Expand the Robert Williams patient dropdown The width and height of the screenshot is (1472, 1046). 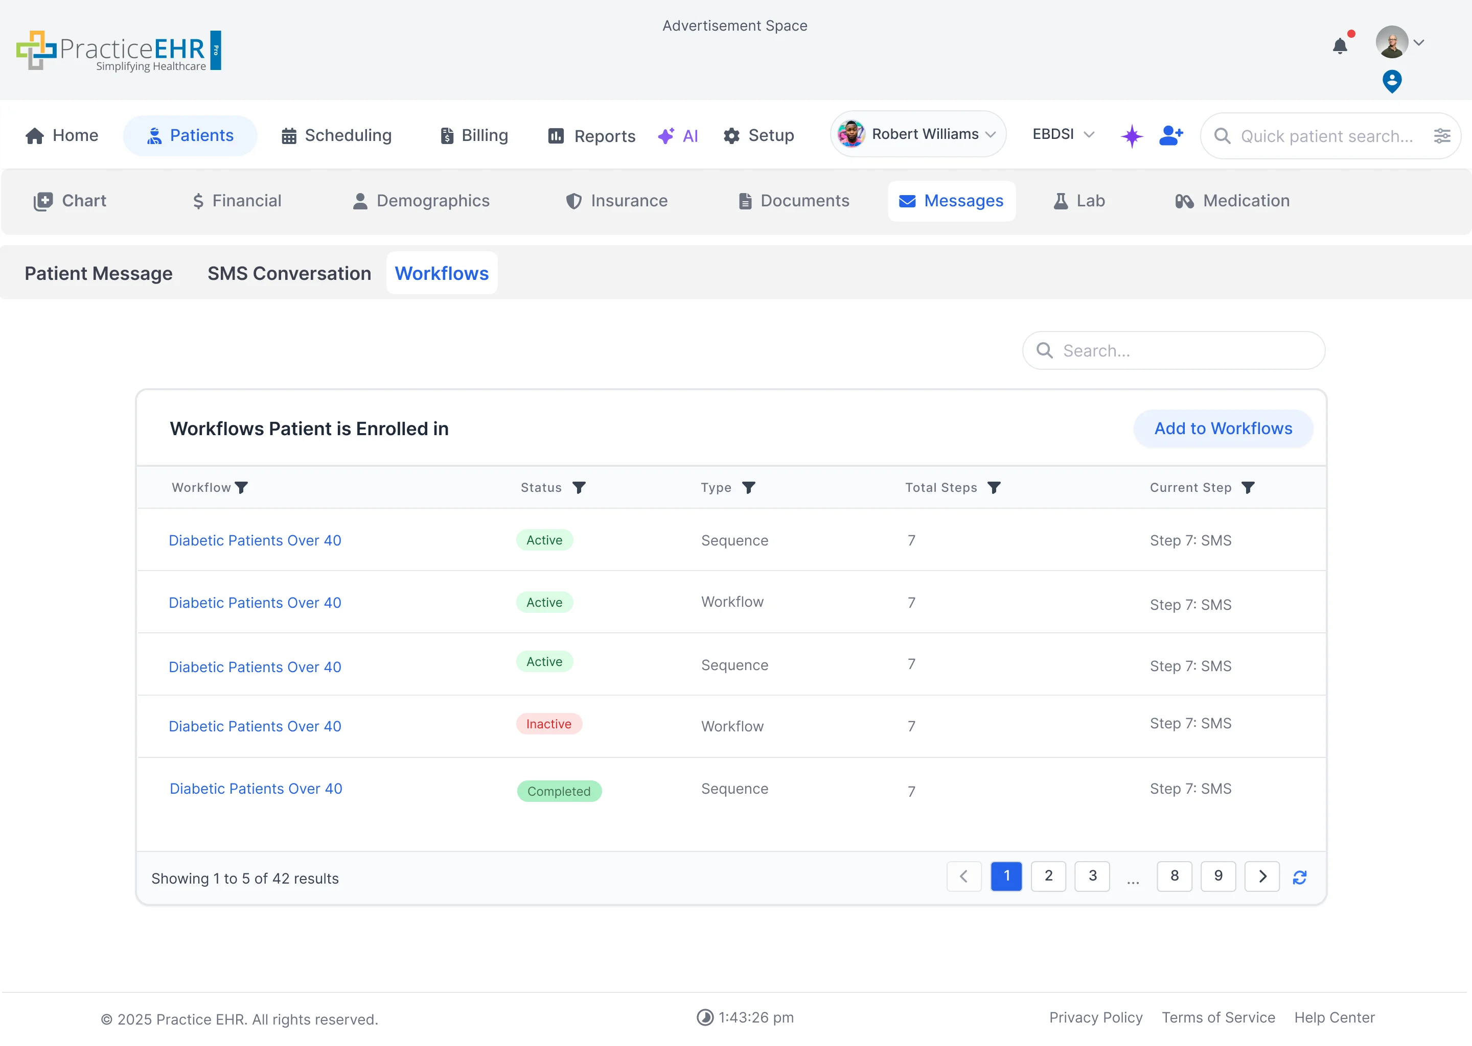pyautogui.click(x=918, y=134)
